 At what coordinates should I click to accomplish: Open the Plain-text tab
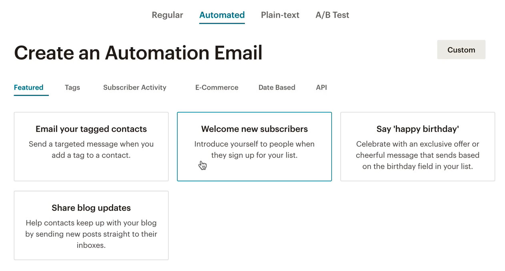pyautogui.click(x=280, y=15)
